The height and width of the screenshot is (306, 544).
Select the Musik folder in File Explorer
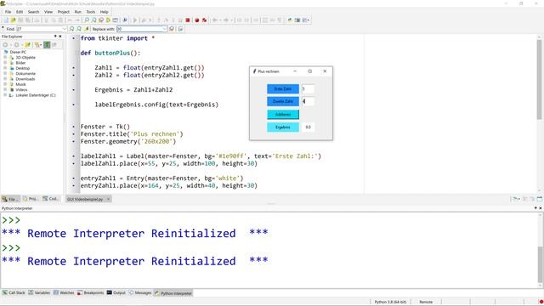point(20,84)
